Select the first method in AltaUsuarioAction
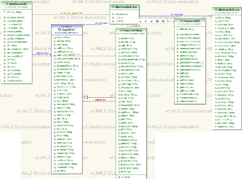 tap(122, 14)
